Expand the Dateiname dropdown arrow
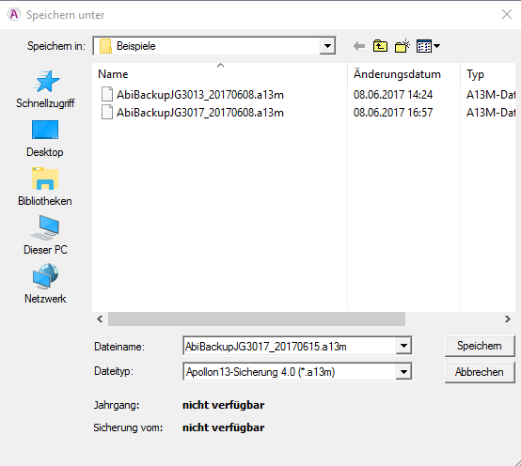 [x=403, y=346]
